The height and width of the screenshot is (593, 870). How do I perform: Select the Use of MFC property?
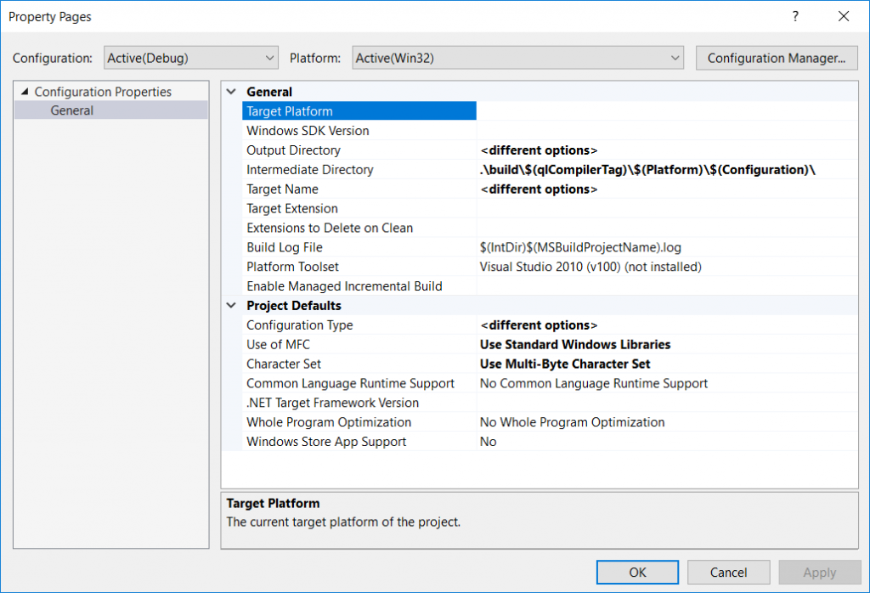point(359,344)
